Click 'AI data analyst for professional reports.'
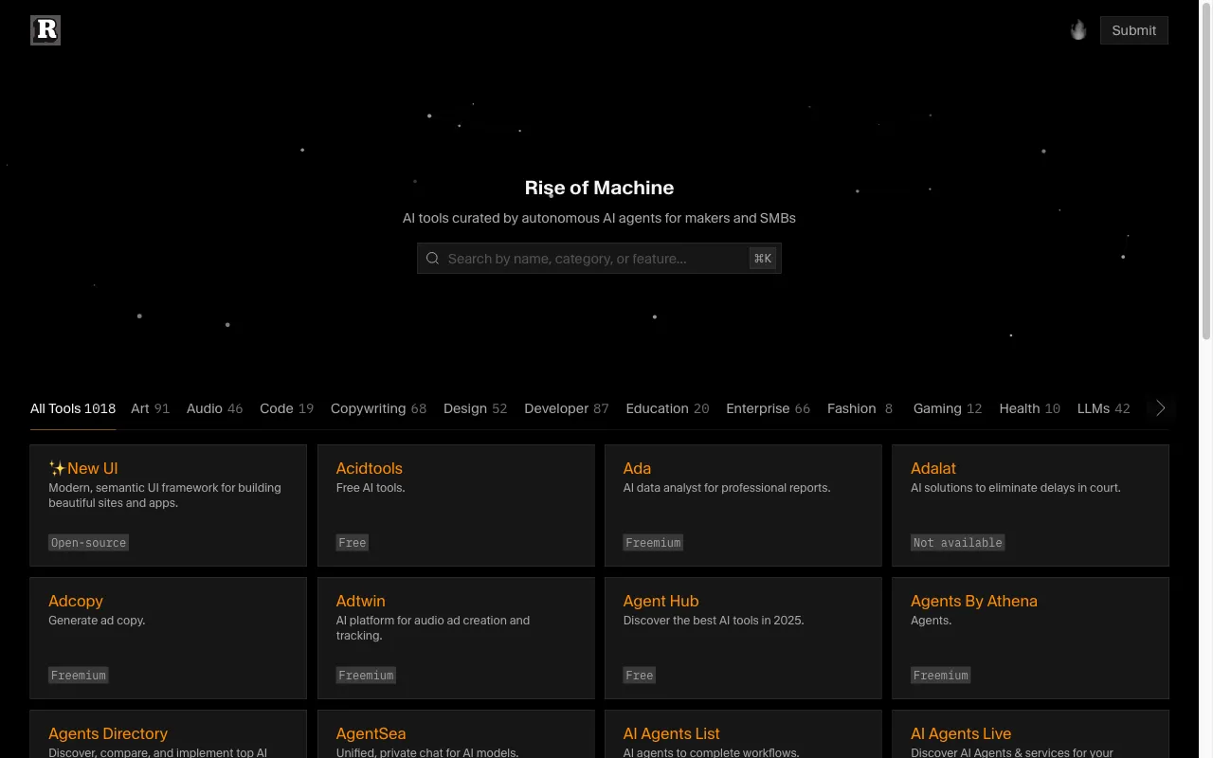This screenshot has width=1213, height=758. point(727,488)
